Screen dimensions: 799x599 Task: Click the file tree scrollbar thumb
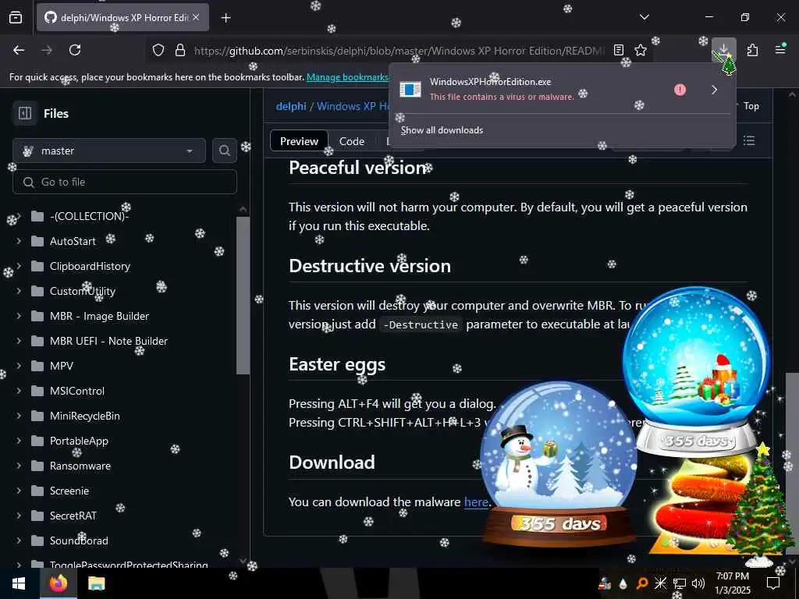coord(243,296)
